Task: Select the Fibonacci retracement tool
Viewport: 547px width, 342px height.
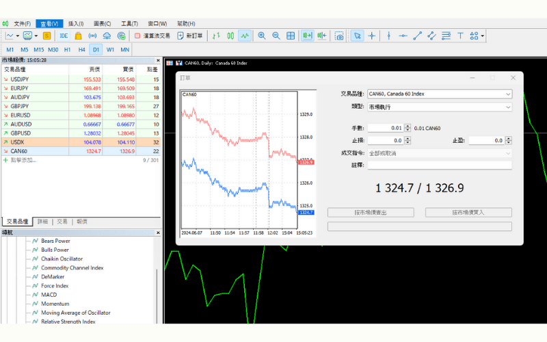Action: coord(446,36)
